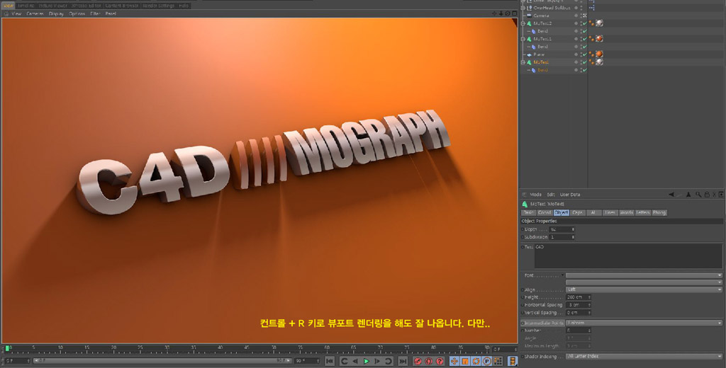The height and width of the screenshot is (368, 726).
Task: Click the red question-mark keyframe selection icon
Action: tap(440, 361)
